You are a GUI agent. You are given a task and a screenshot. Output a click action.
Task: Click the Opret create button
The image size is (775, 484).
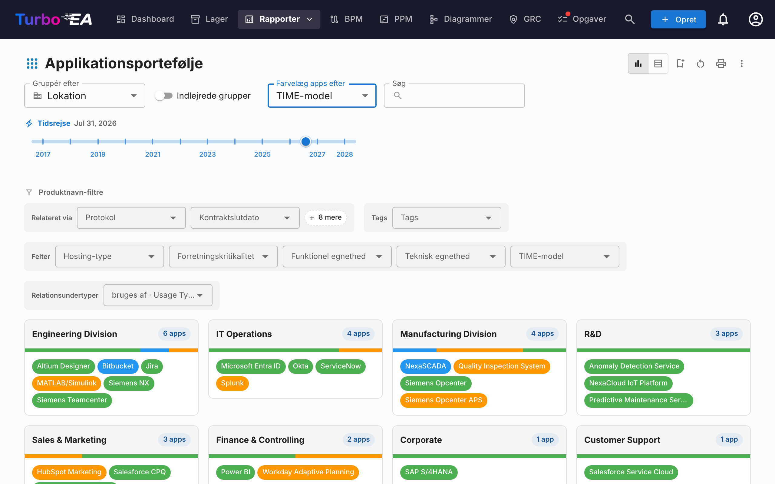(x=678, y=19)
